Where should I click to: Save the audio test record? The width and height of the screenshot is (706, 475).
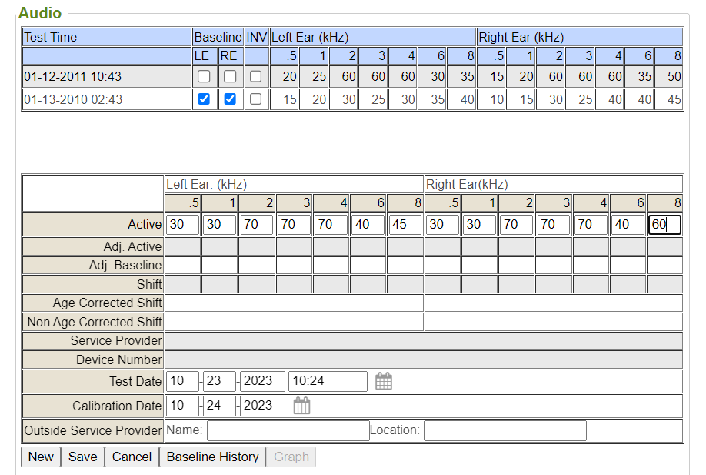tap(82, 457)
